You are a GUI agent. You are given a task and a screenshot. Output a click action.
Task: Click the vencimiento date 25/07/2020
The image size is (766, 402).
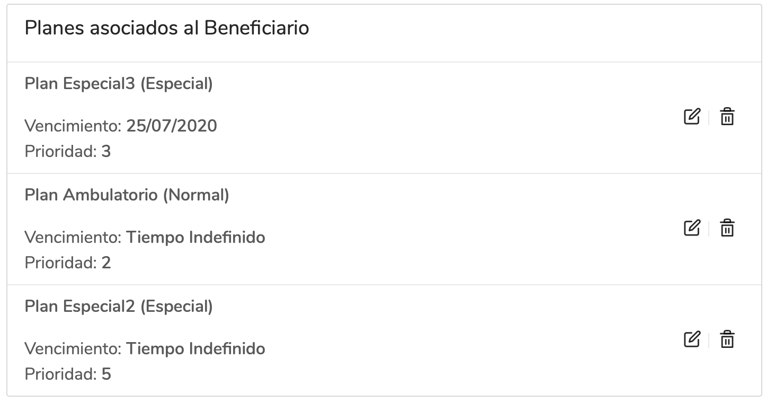172,126
